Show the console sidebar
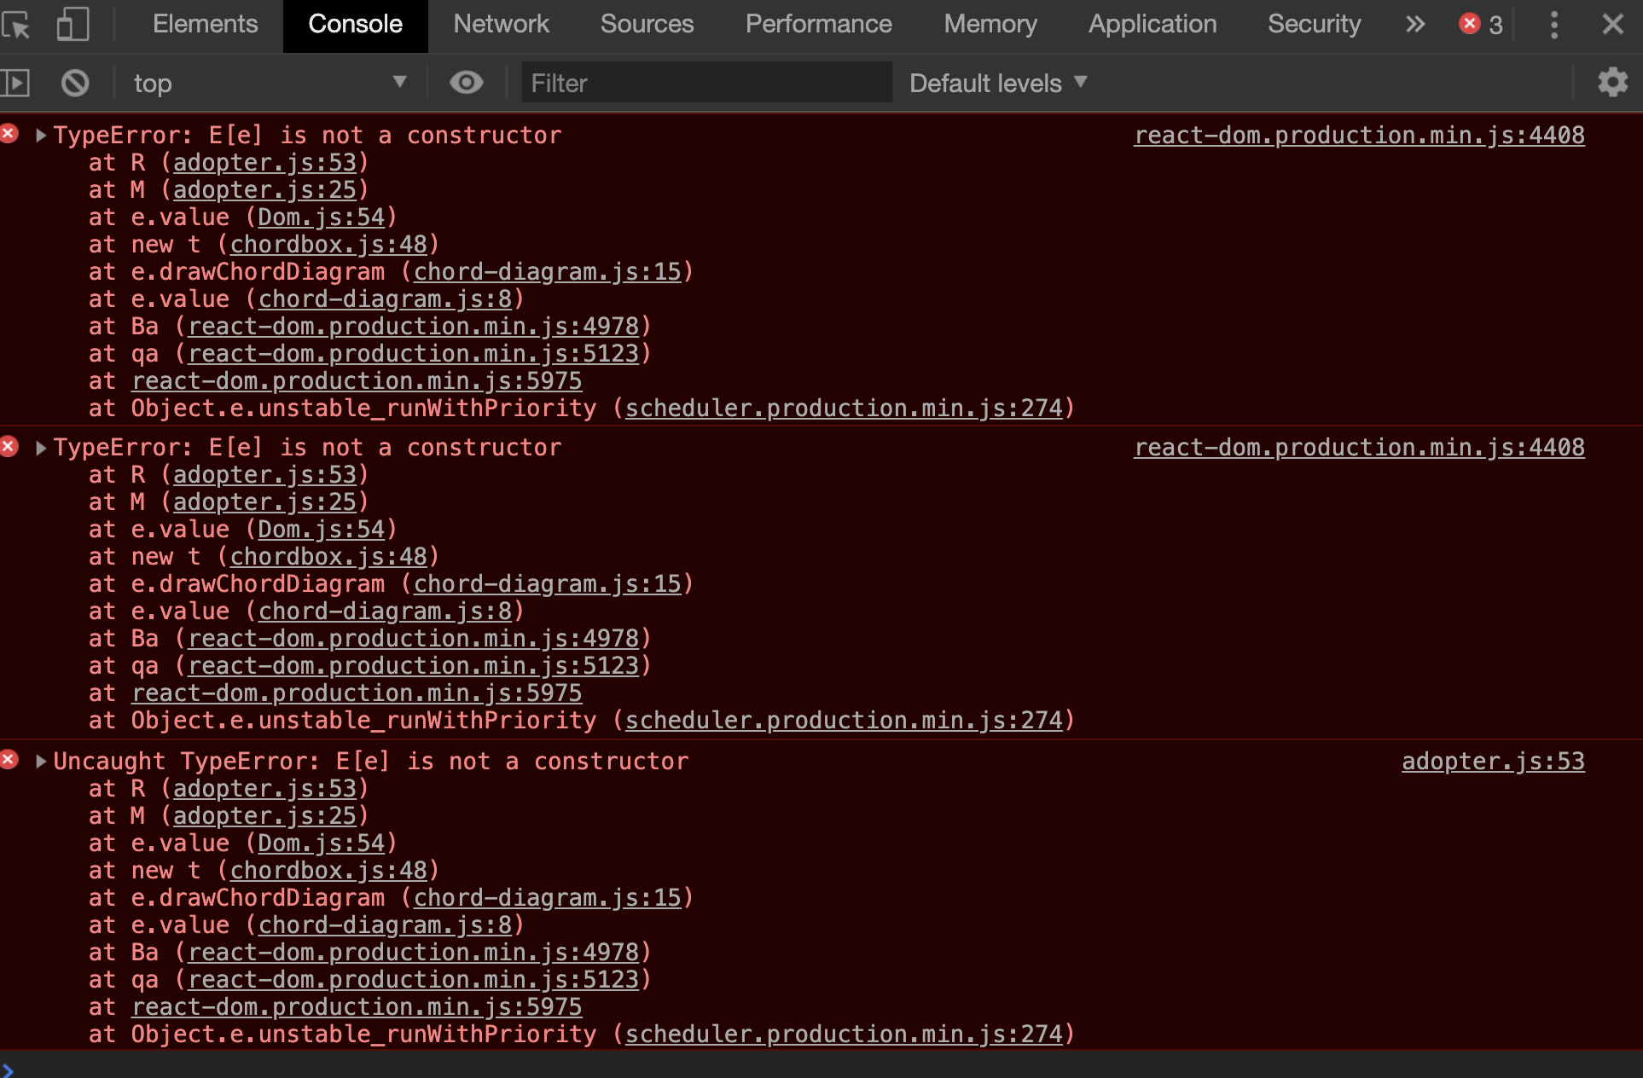1643x1078 pixels. (x=15, y=83)
